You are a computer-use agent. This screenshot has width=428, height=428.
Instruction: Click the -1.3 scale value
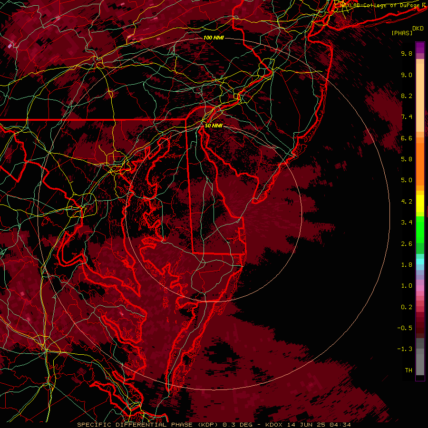pos(405,349)
